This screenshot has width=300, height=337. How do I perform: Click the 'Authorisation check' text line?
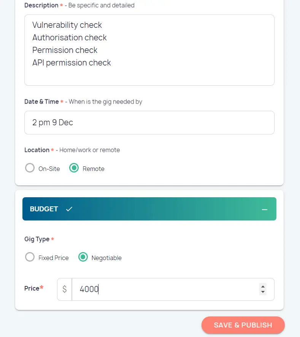click(69, 38)
